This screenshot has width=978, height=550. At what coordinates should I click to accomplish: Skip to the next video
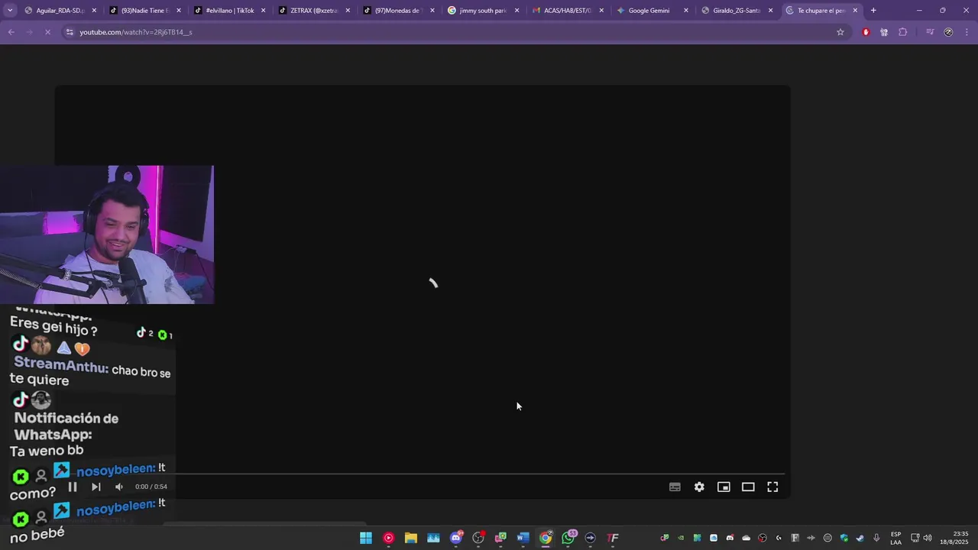coord(96,487)
